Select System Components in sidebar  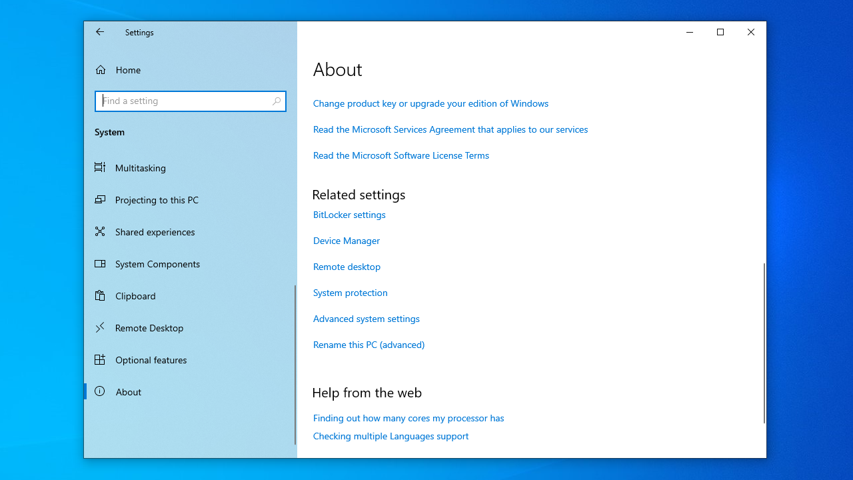189,264
